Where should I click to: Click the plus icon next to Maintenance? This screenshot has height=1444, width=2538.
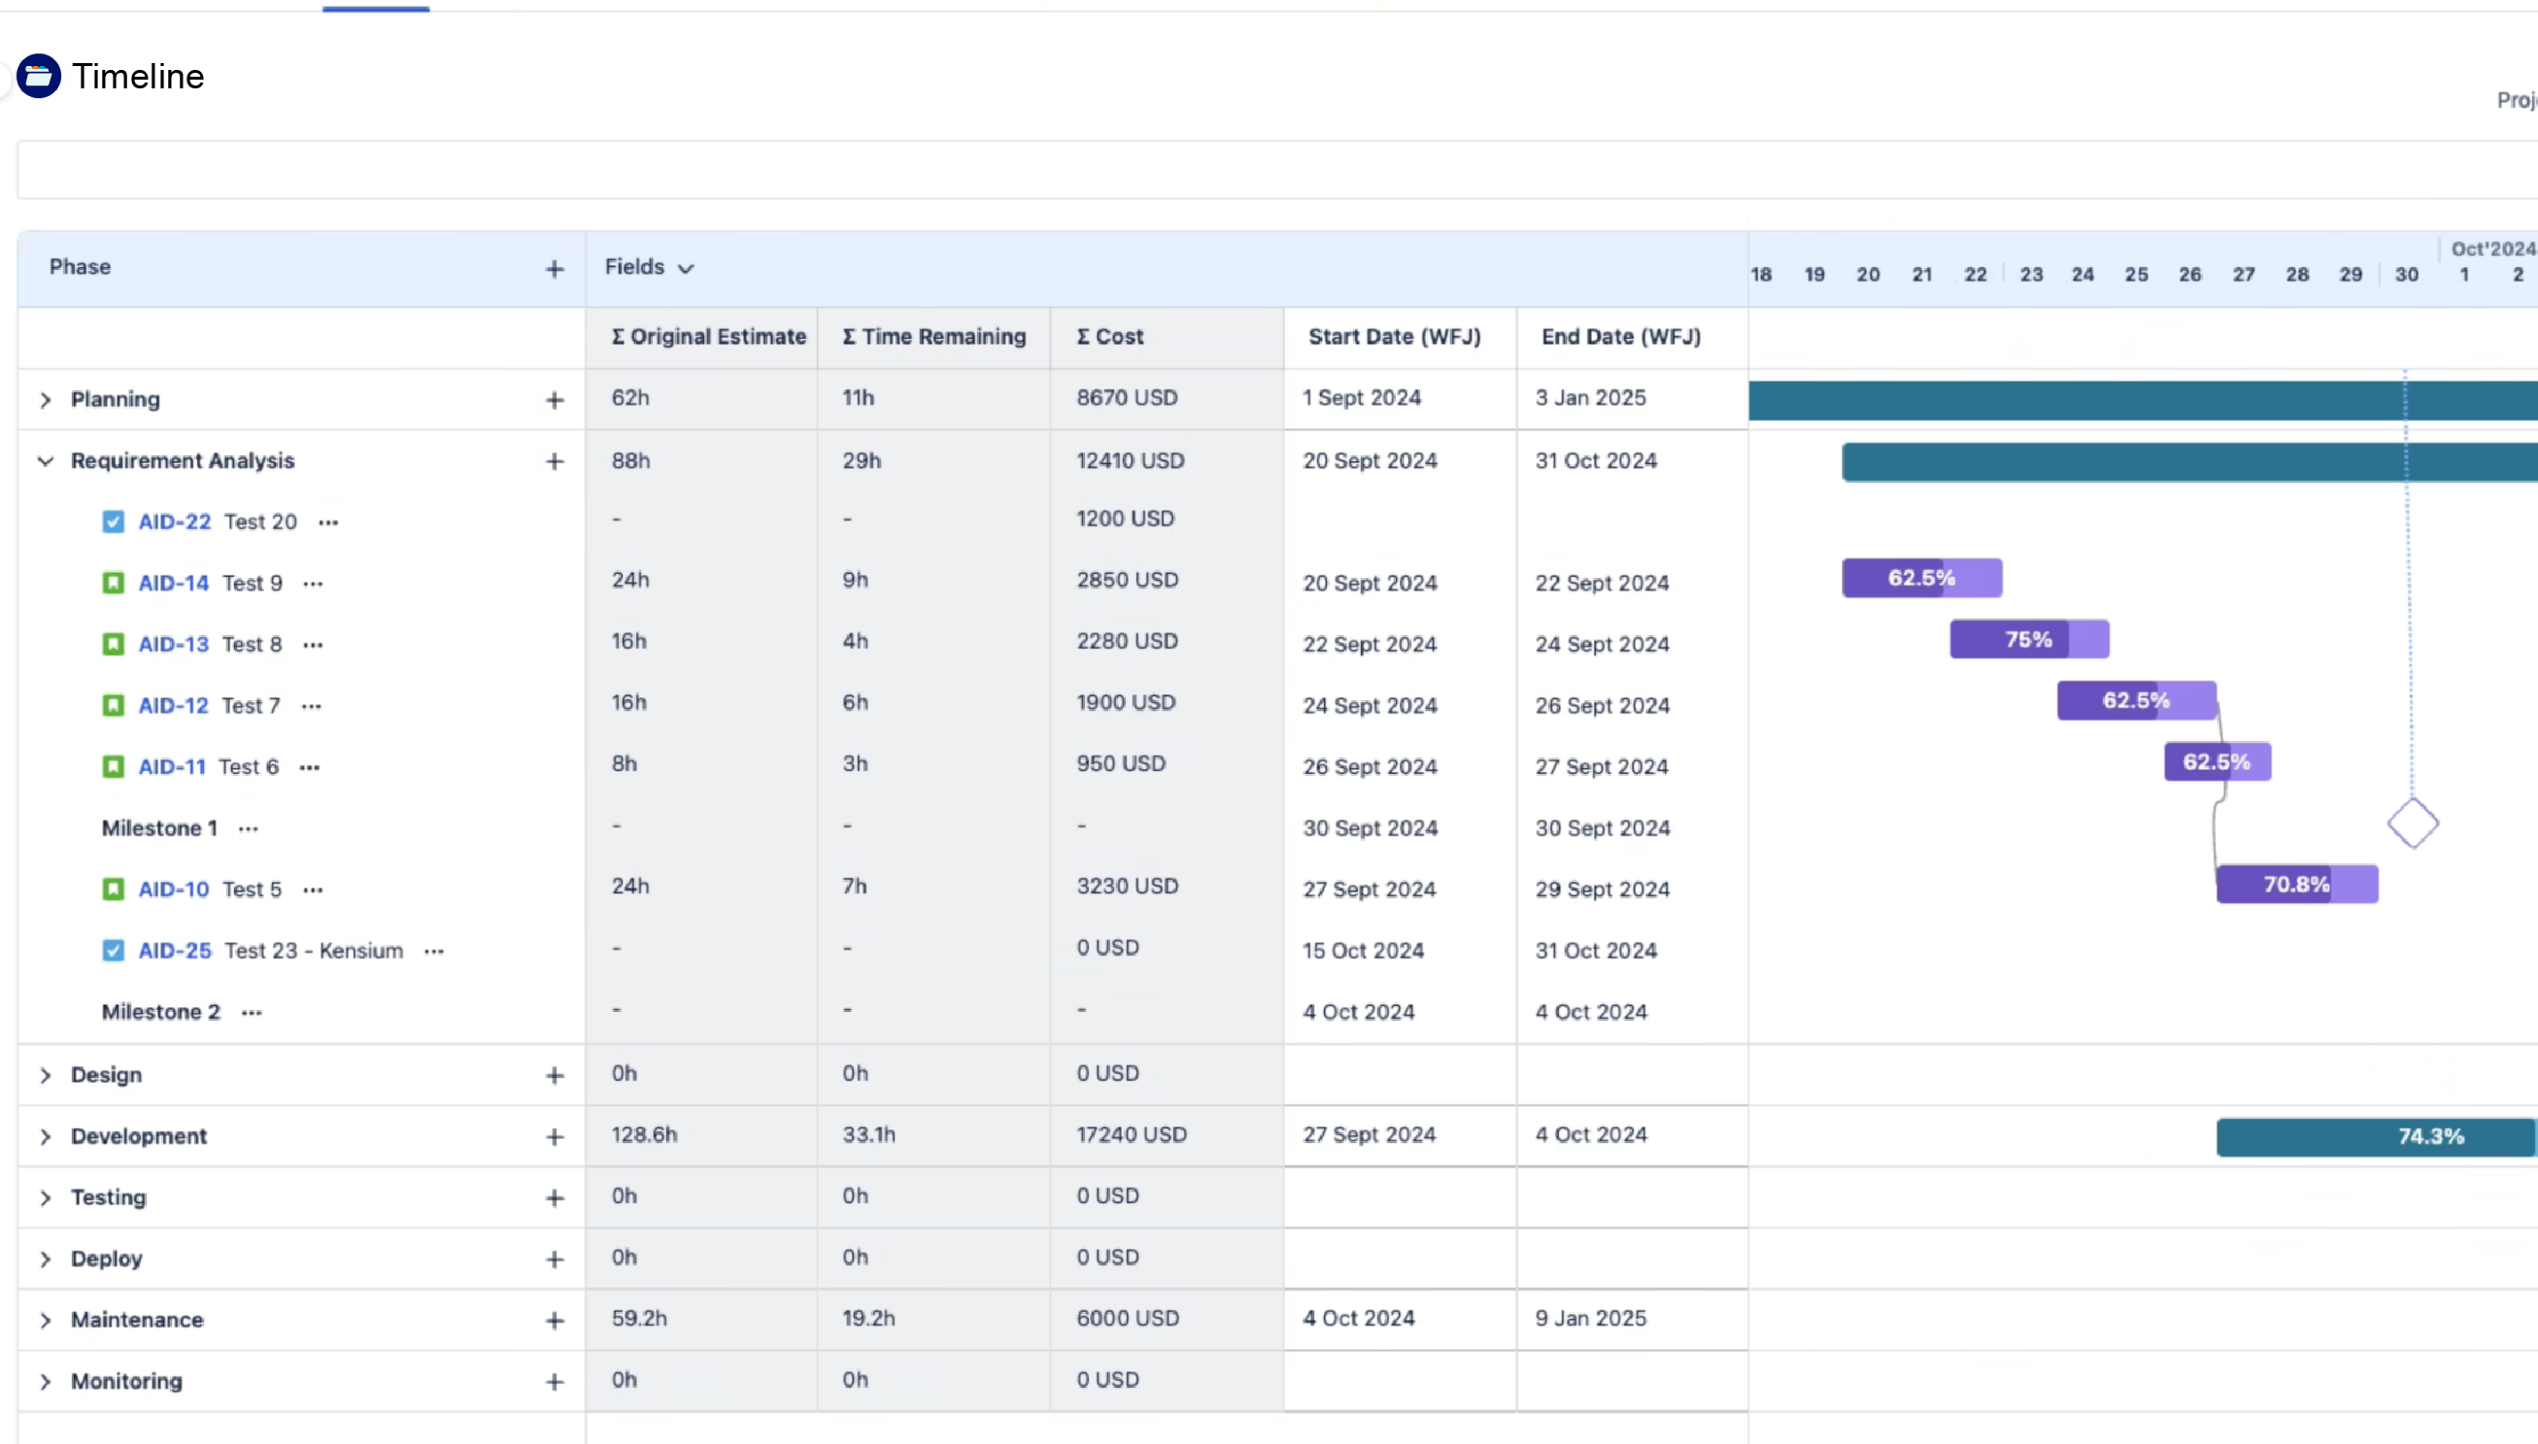coord(555,1320)
